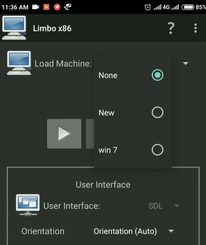Tap the video camera recording icon
The image size is (206, 245).
pos(36,7)
